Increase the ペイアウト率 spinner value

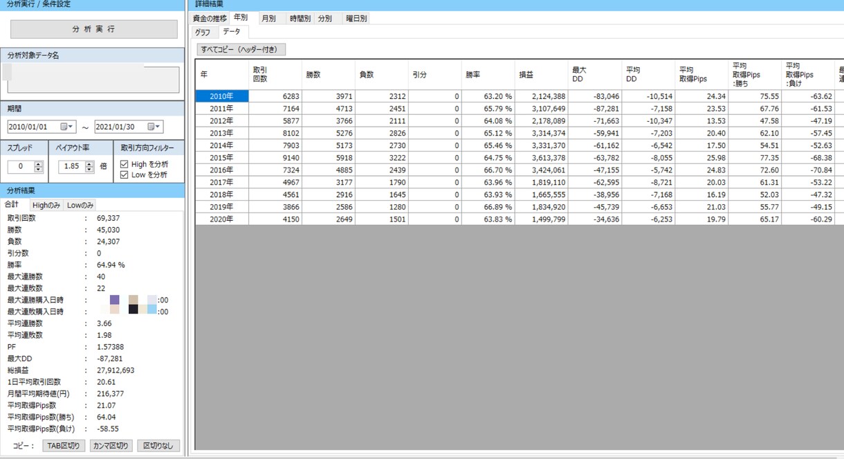(x=90, y=163)
